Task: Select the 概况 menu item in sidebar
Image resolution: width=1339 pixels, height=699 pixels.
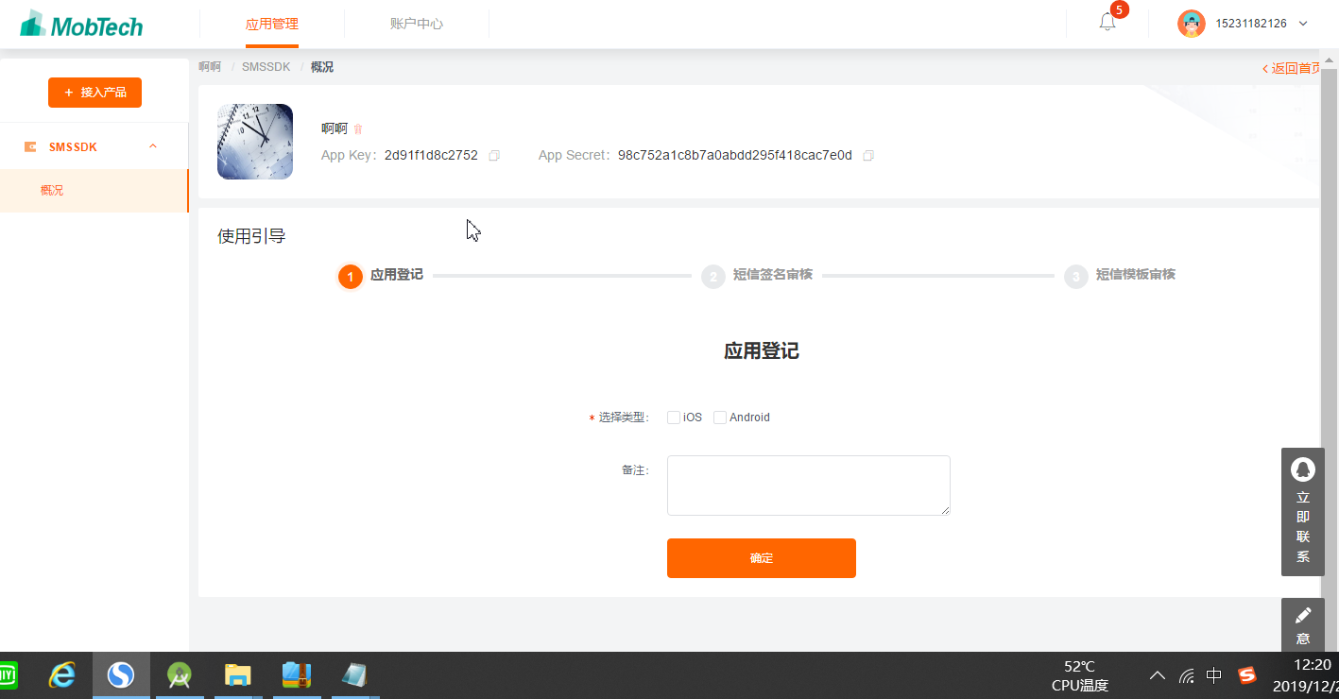Action: click(52, 190)
